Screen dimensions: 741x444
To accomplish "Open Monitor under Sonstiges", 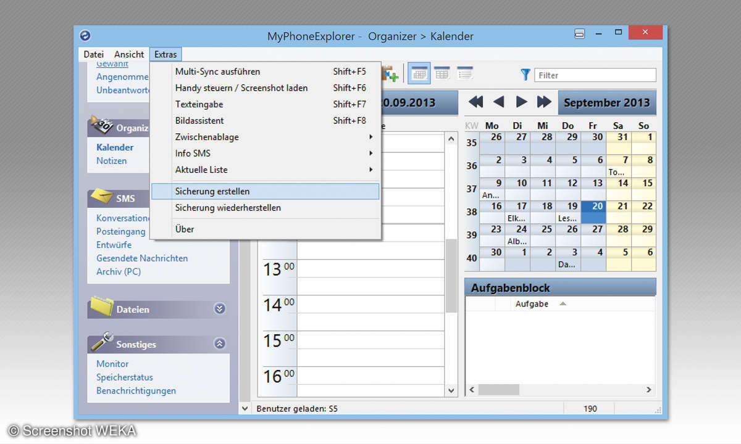I will 112,364.
